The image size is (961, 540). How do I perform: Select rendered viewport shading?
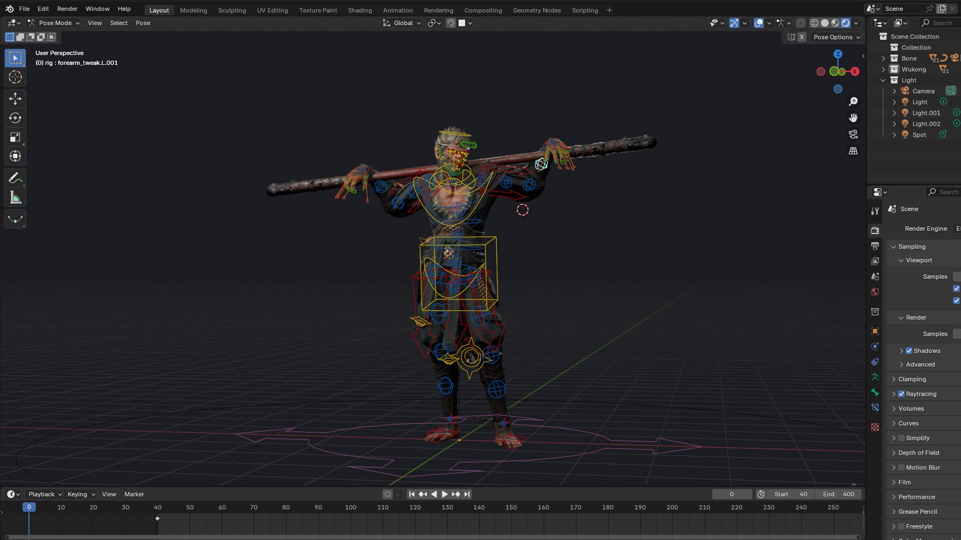(x=846, y=23)
